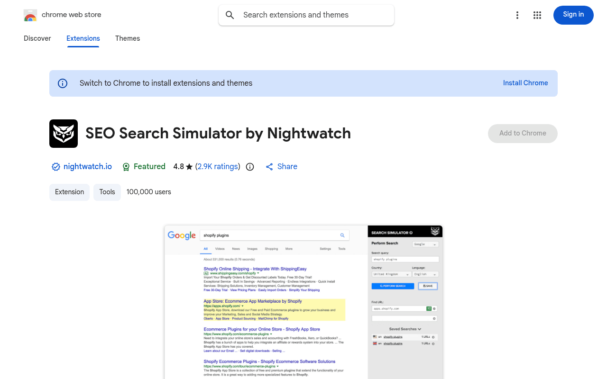The height and width of the screenshot is (379, 607).
Task: Click the Install Chrome link
Action: coord(525,83)
